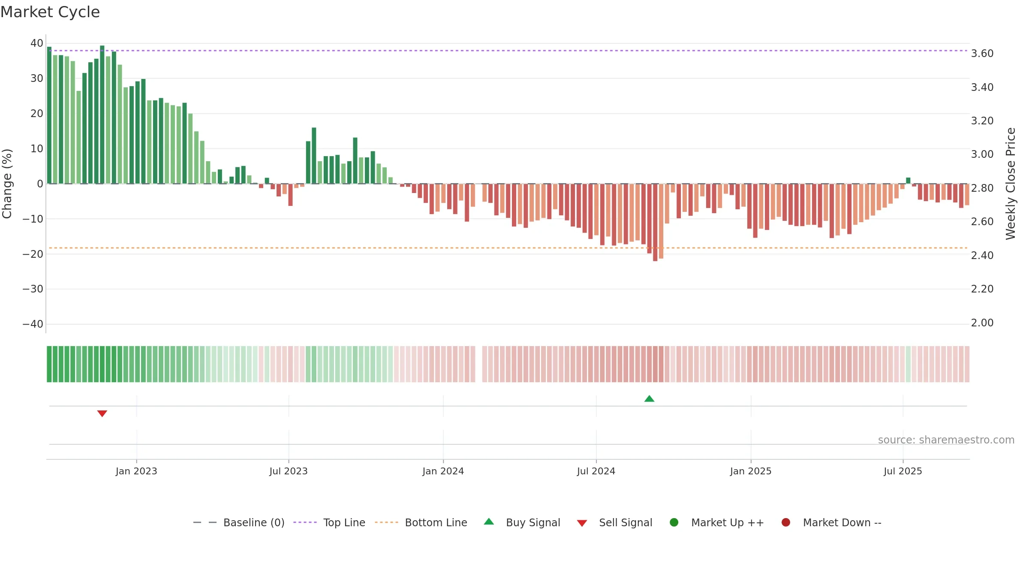Click the orange dotted bottom line
This screenshot has height=579, width=1029.
[x=508, y=248]
